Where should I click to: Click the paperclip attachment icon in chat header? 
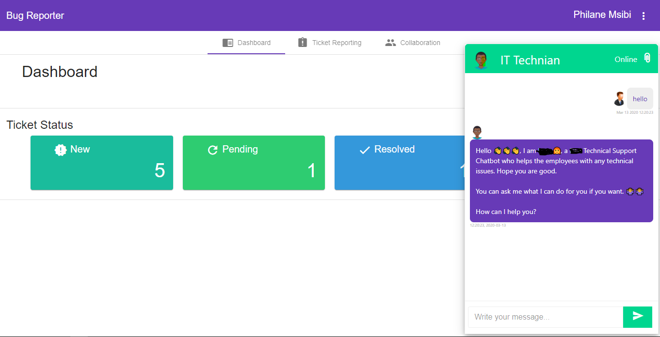(647, 58)
